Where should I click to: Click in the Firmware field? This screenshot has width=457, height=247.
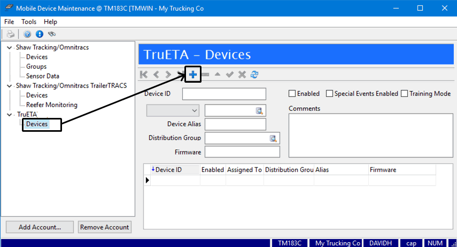[242, 152]
